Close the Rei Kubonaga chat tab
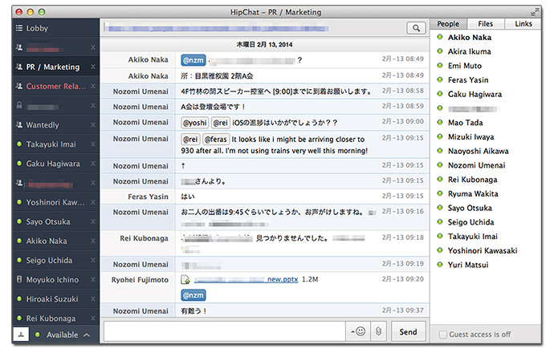The image size is (554, 349). [x=93, y=318]
